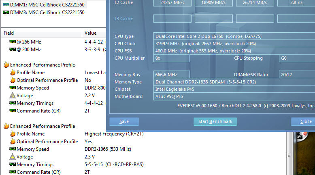
Task: Select the DDR2-1066 (533 MHz) value
Action: coord(108,149)
